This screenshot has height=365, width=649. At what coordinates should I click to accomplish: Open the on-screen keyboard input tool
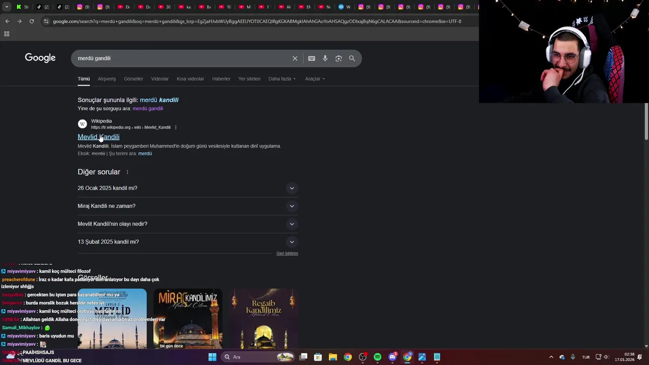[x=311, y=58]
